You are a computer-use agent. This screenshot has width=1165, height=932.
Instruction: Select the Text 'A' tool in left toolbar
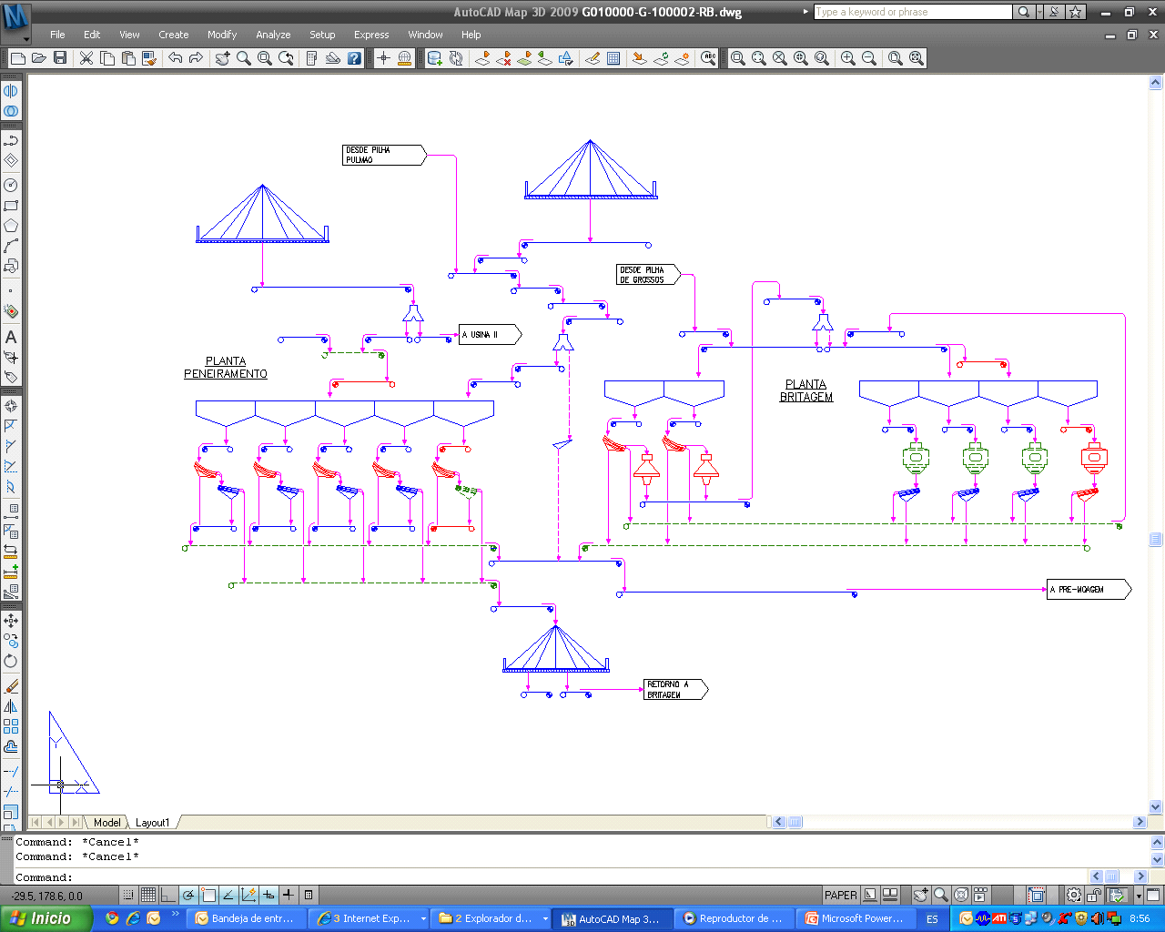(11, 337)
